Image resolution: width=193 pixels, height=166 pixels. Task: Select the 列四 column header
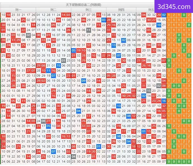click(x=121, y=10)
